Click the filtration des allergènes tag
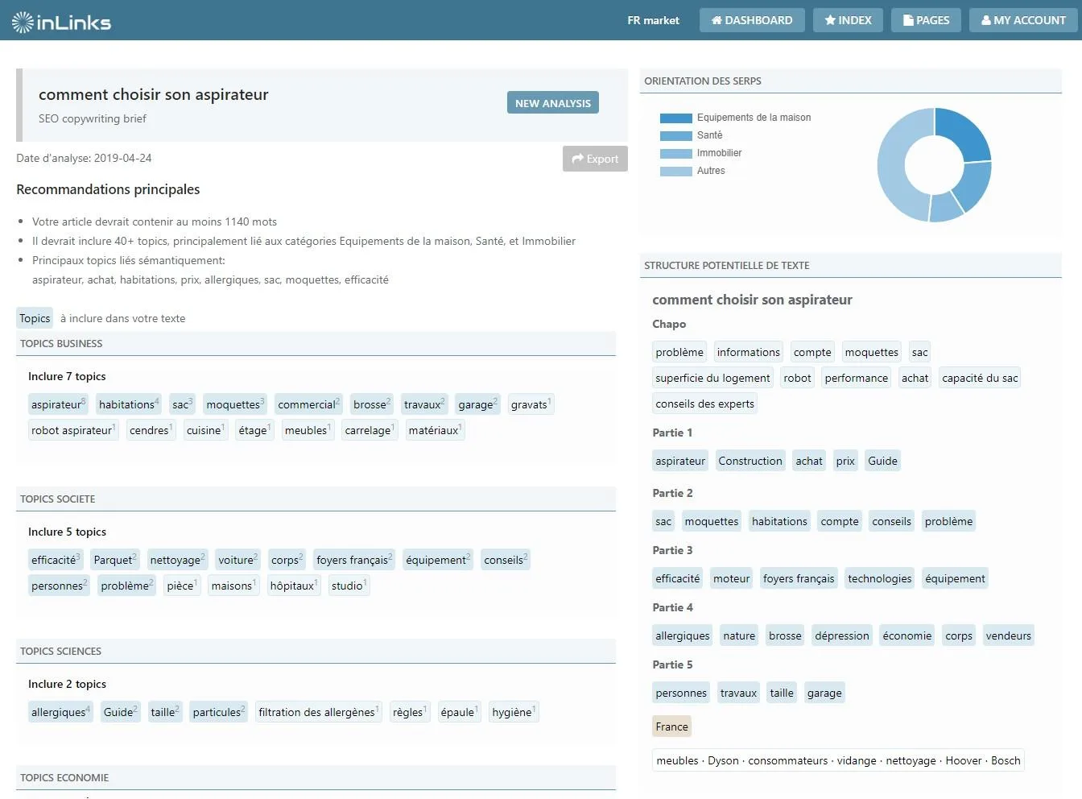 318,712
